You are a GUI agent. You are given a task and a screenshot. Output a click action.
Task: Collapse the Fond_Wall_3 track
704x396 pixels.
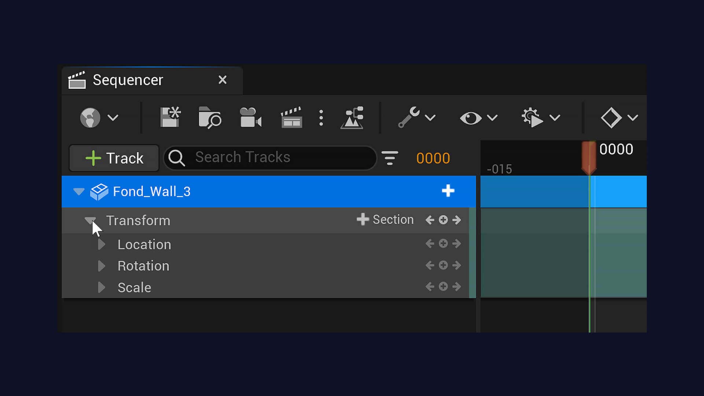point(79,191)
